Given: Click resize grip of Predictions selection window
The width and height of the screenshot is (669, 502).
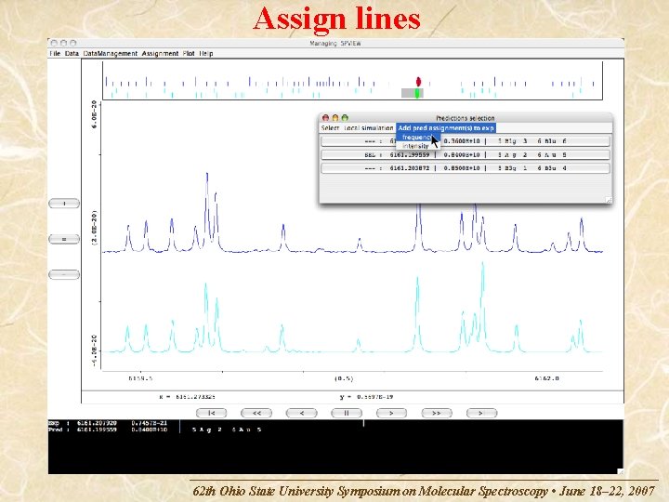Looking at the screenshot, I should point(609,200).
